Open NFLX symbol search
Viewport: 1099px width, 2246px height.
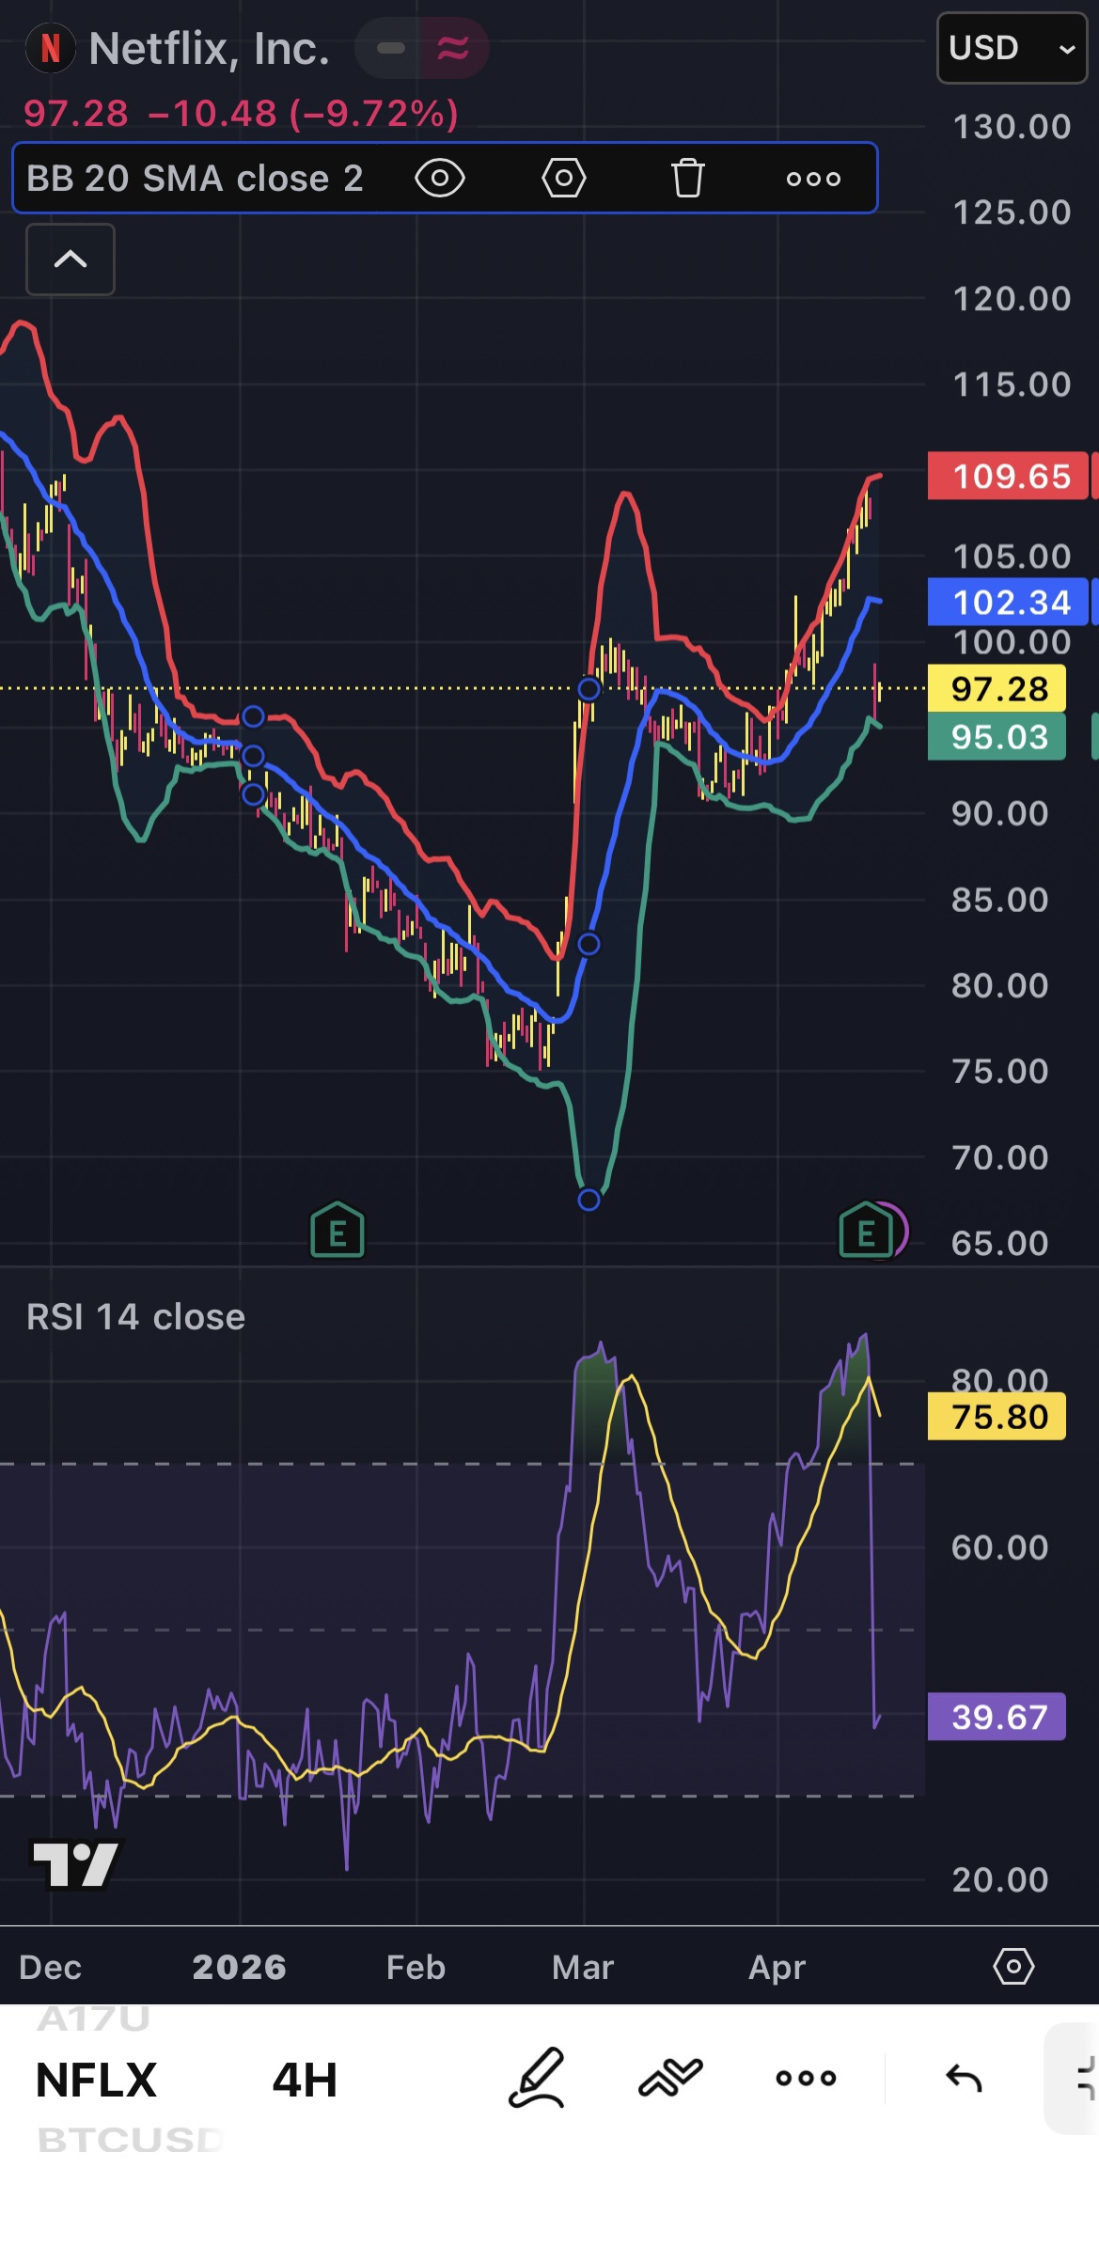click(x=96, y=2080)
